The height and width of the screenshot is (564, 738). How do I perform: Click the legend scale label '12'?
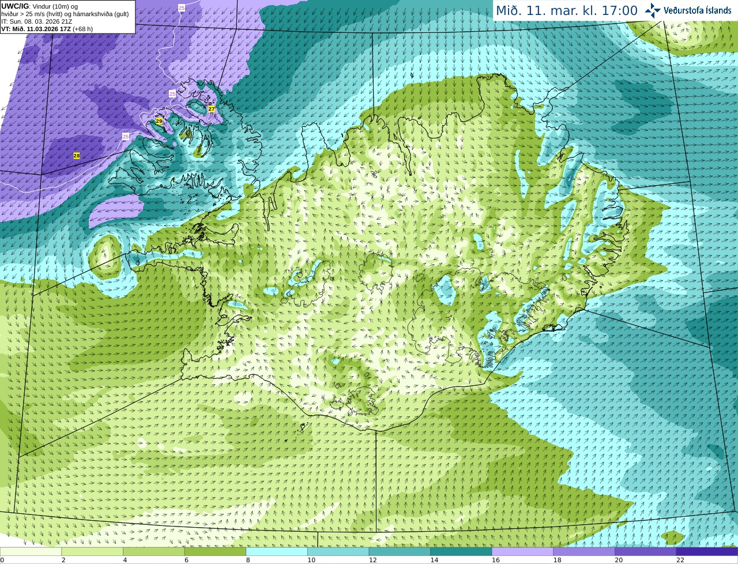(372, 560)
